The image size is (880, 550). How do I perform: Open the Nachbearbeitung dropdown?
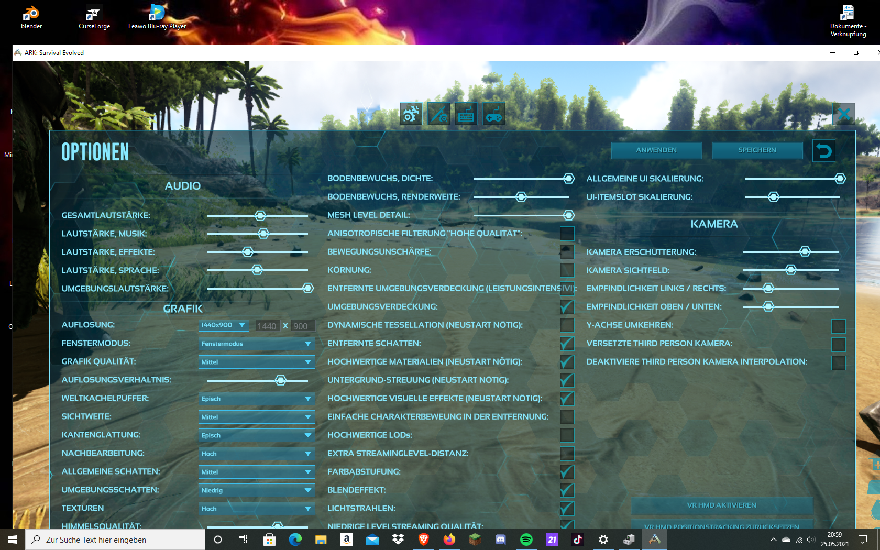tap(257, 454)
